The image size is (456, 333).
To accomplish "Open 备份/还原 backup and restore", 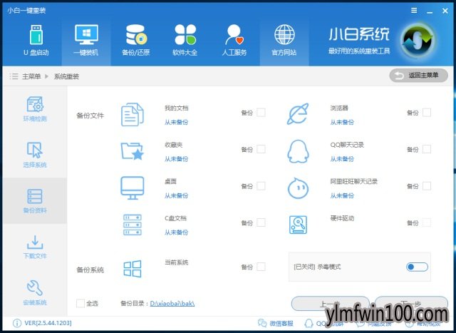I will pos(136,41).
